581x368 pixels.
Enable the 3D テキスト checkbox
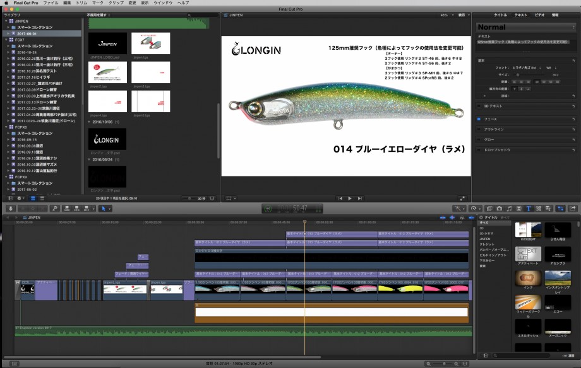[479, 106]
